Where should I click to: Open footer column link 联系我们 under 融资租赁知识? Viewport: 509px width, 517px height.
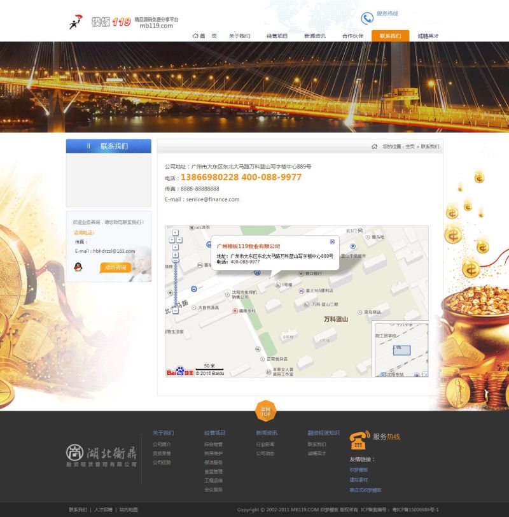click(317, 444)
